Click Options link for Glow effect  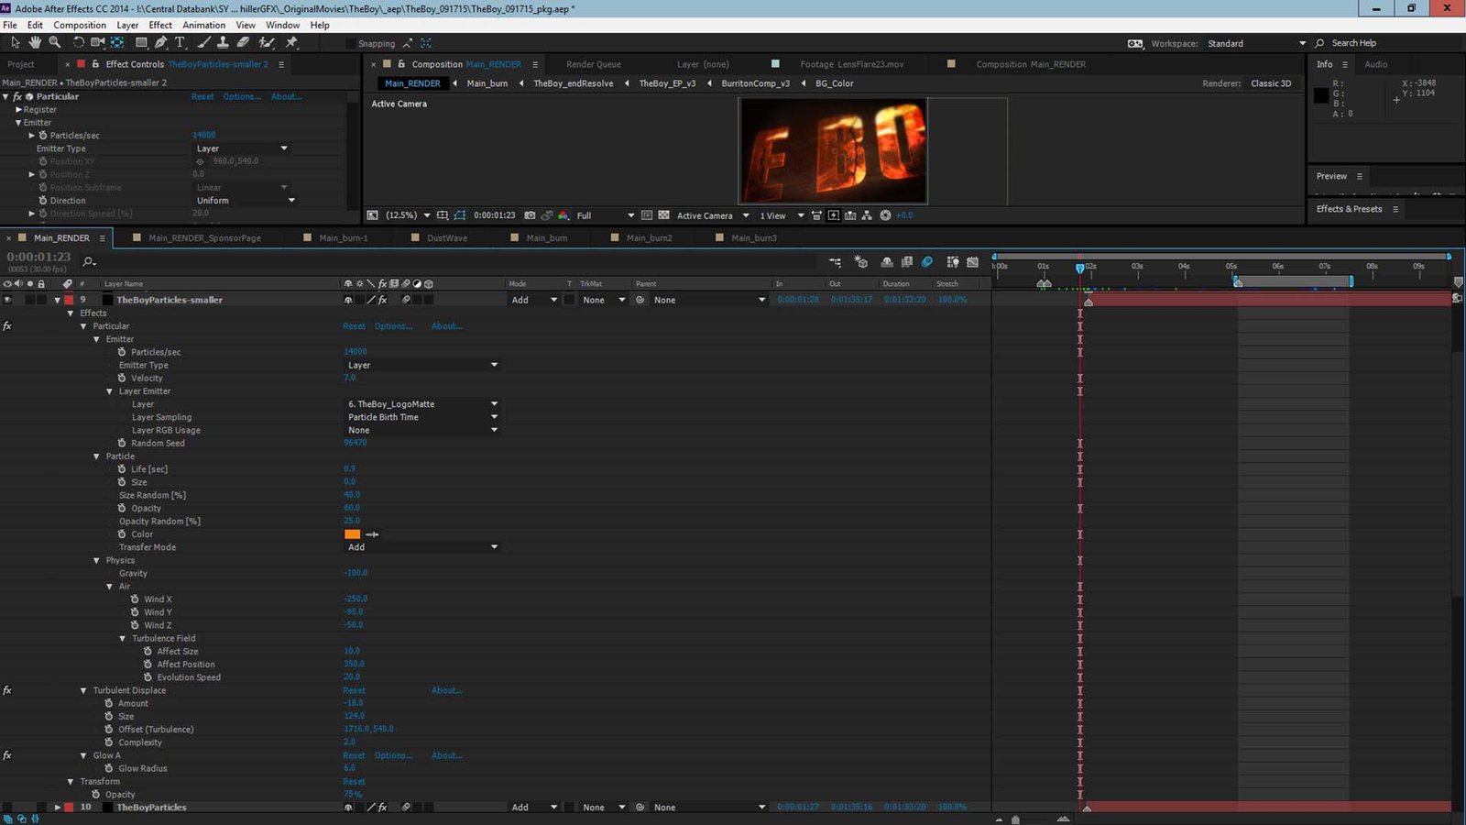(393, 755)
